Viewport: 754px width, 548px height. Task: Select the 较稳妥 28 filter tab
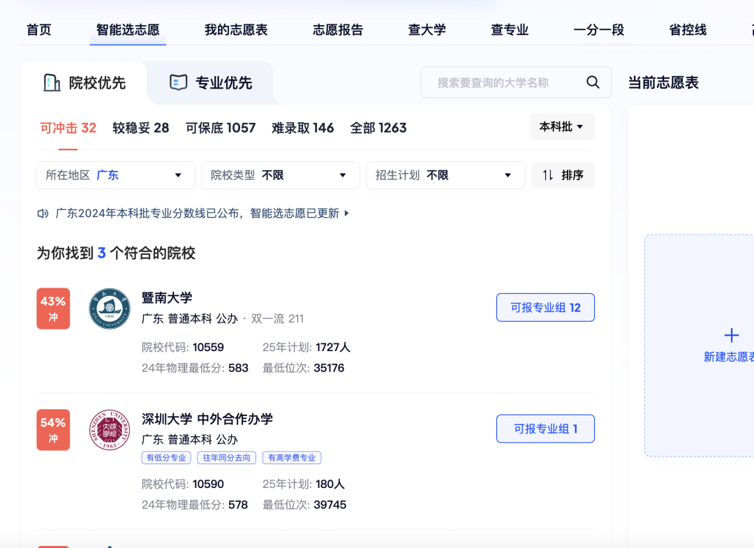[x=141, y=128]
